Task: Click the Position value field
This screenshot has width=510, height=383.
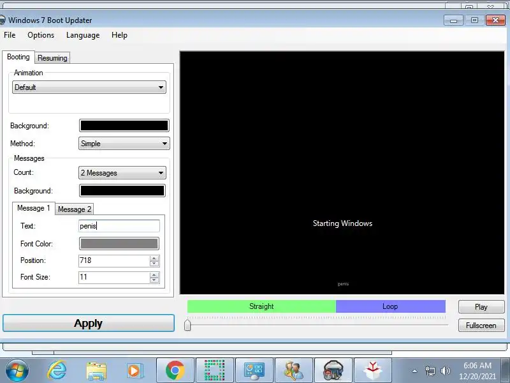Action: [114, 260]
